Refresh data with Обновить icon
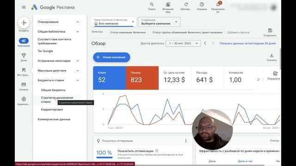 [x=186, y=6]
